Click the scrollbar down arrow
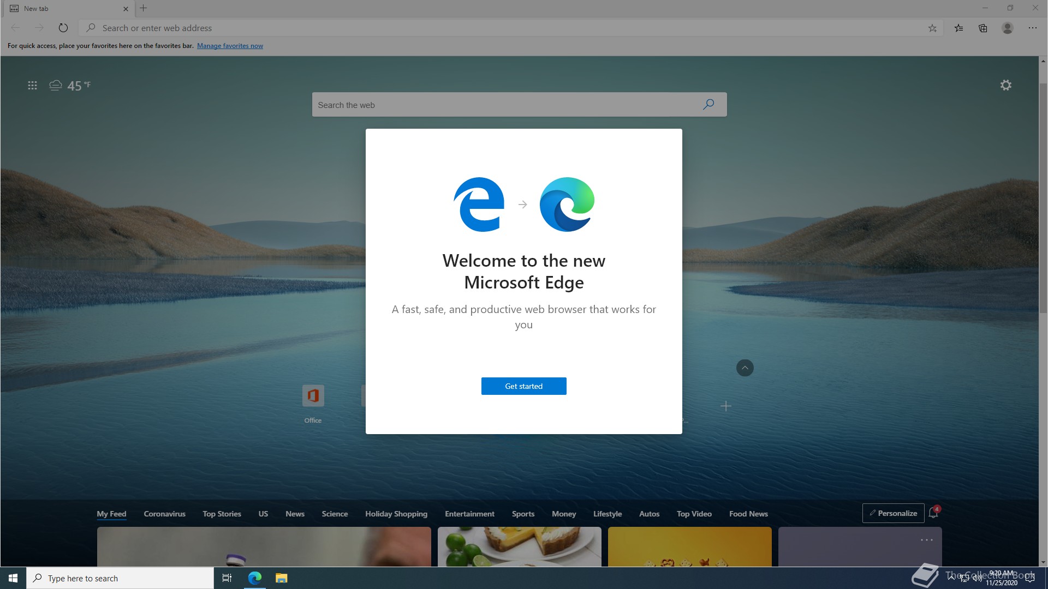This screenshot has width=1048, height=589. click(1043, 562)
